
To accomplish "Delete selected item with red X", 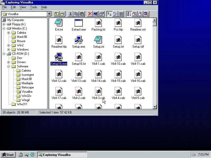I will [x=90, y=14].
